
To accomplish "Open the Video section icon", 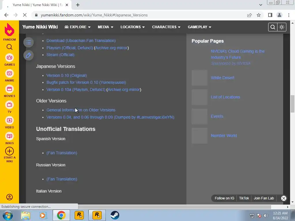I will [10, 120].
